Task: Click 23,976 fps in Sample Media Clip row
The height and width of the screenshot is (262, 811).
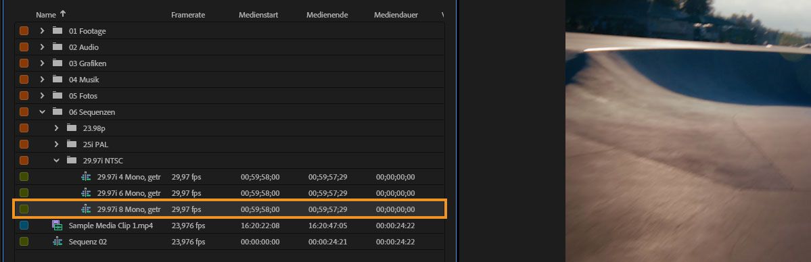Action: [x=188, y=226]
